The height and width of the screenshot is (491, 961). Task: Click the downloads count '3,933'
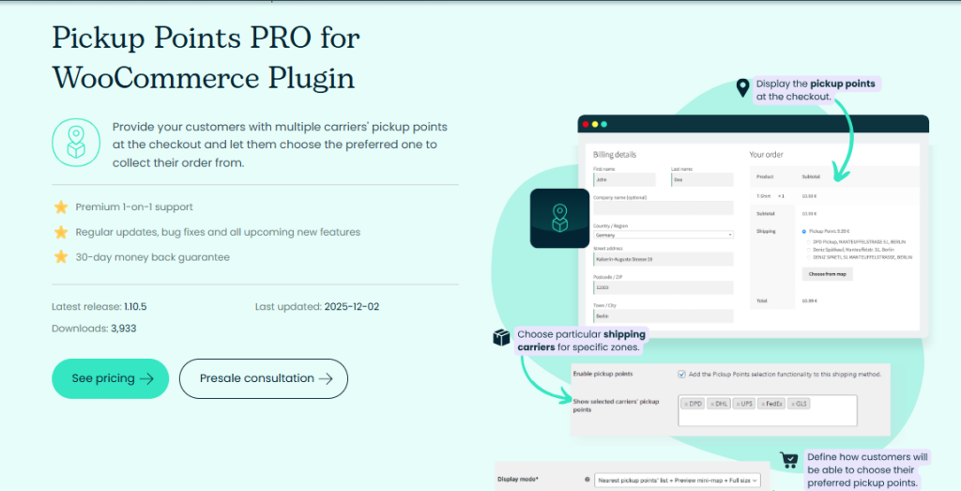tap(123, 329)
